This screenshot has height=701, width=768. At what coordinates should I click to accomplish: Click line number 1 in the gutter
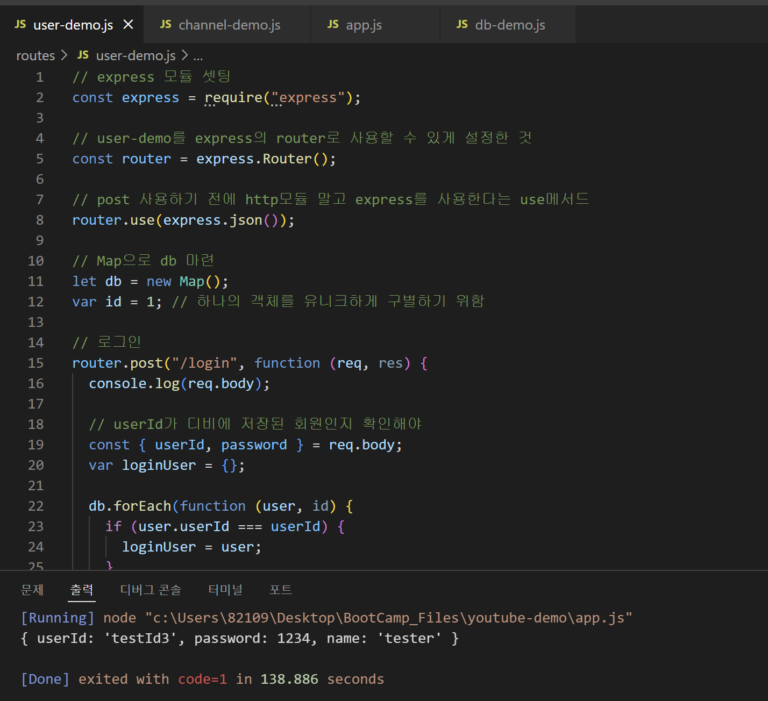point(40,77)
